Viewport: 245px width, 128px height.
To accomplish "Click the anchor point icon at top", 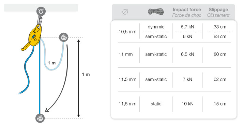I will point(41,11).
